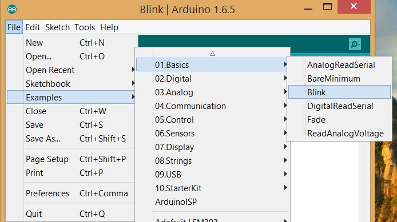Expand the 03.Analog examples submenu
397x222 pixels.
coord(212,92)
